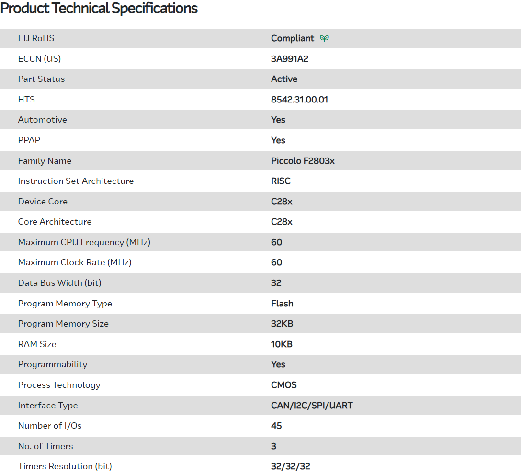Select the Piccolo F2803x family name
The image size is (521, 474).
303,161
